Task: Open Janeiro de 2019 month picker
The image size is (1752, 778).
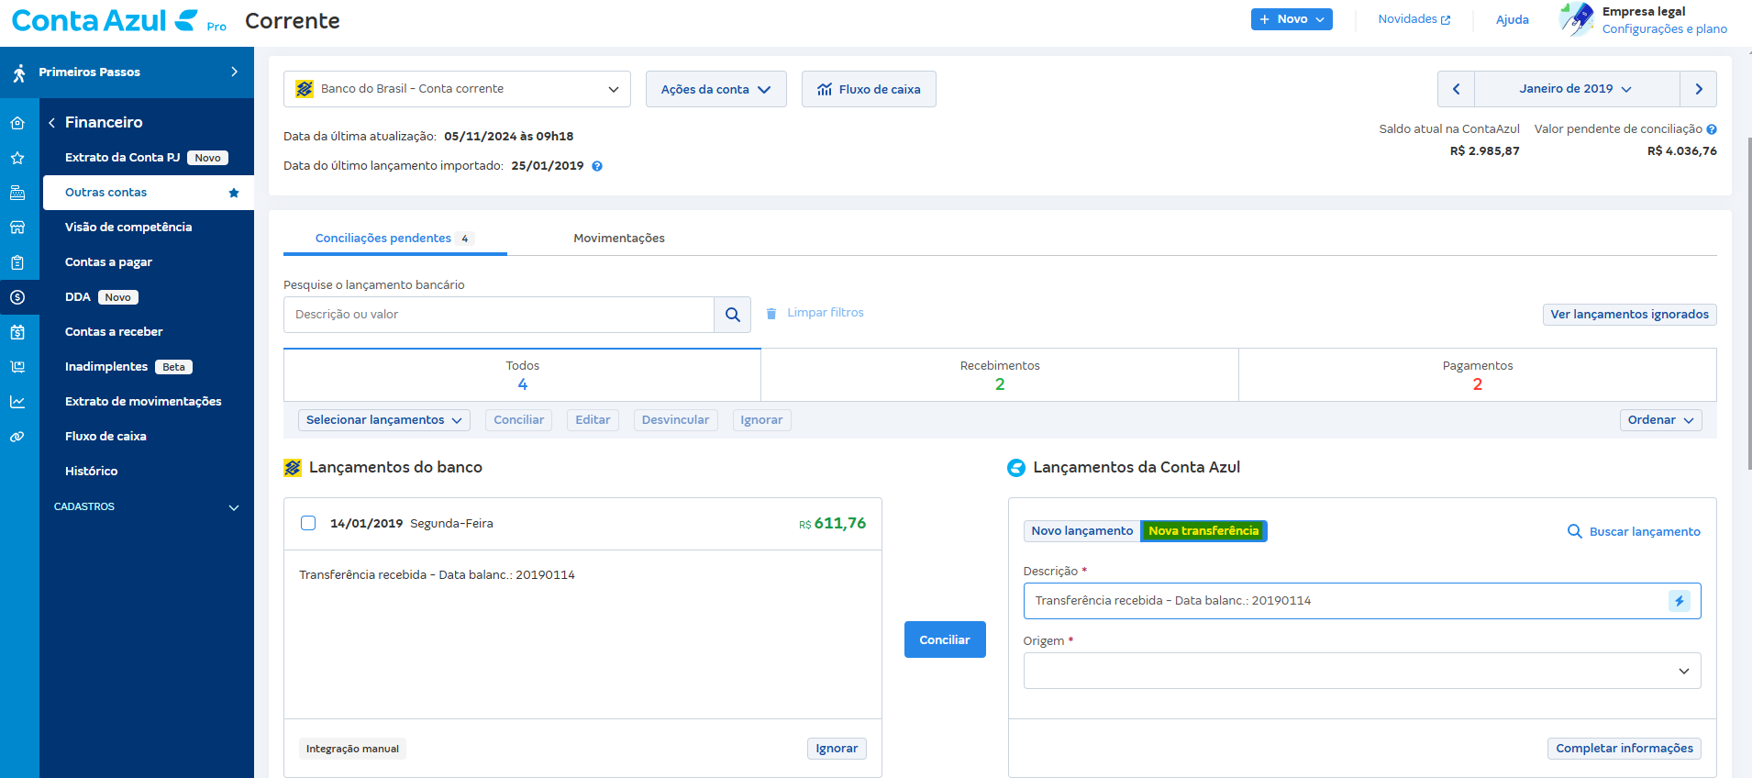Action: [x=1576, y=89]
